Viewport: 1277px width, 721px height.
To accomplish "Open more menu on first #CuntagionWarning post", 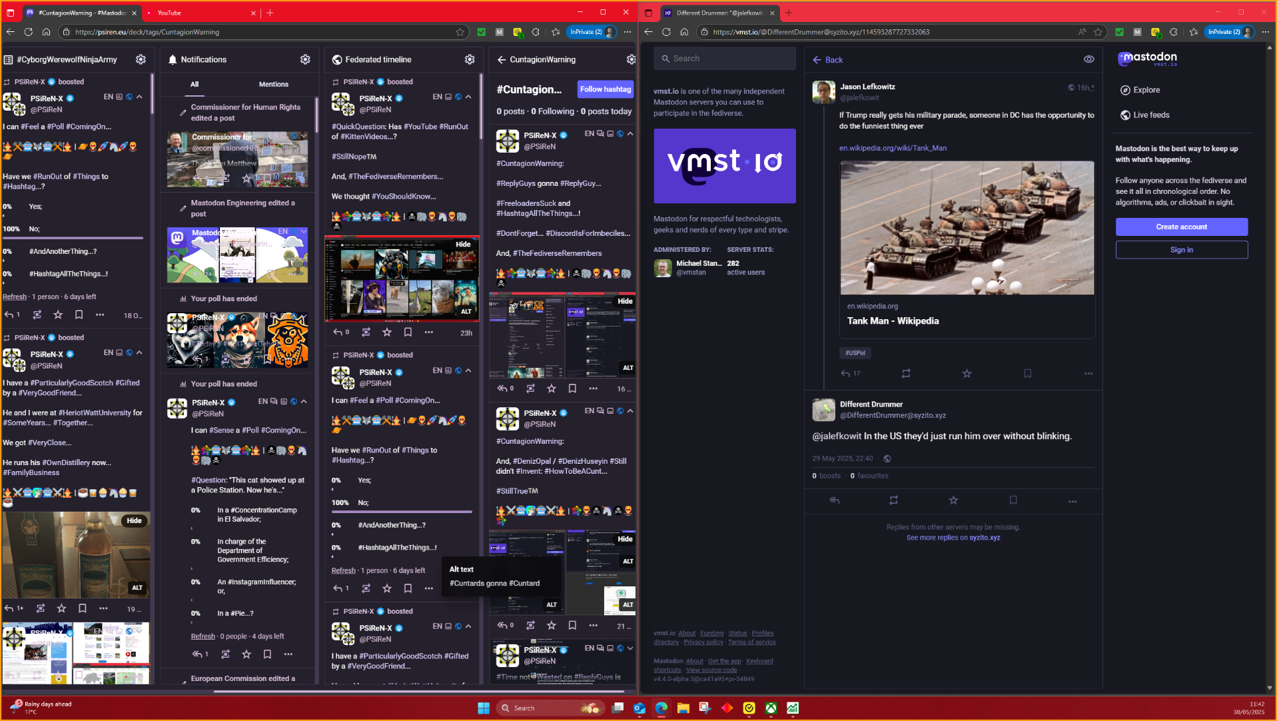I will coord(593,388).
